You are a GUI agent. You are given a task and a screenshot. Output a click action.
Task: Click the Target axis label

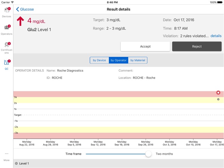(18, 115)
